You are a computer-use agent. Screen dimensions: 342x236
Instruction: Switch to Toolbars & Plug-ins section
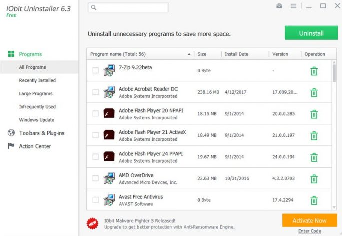tap(41, 133)
